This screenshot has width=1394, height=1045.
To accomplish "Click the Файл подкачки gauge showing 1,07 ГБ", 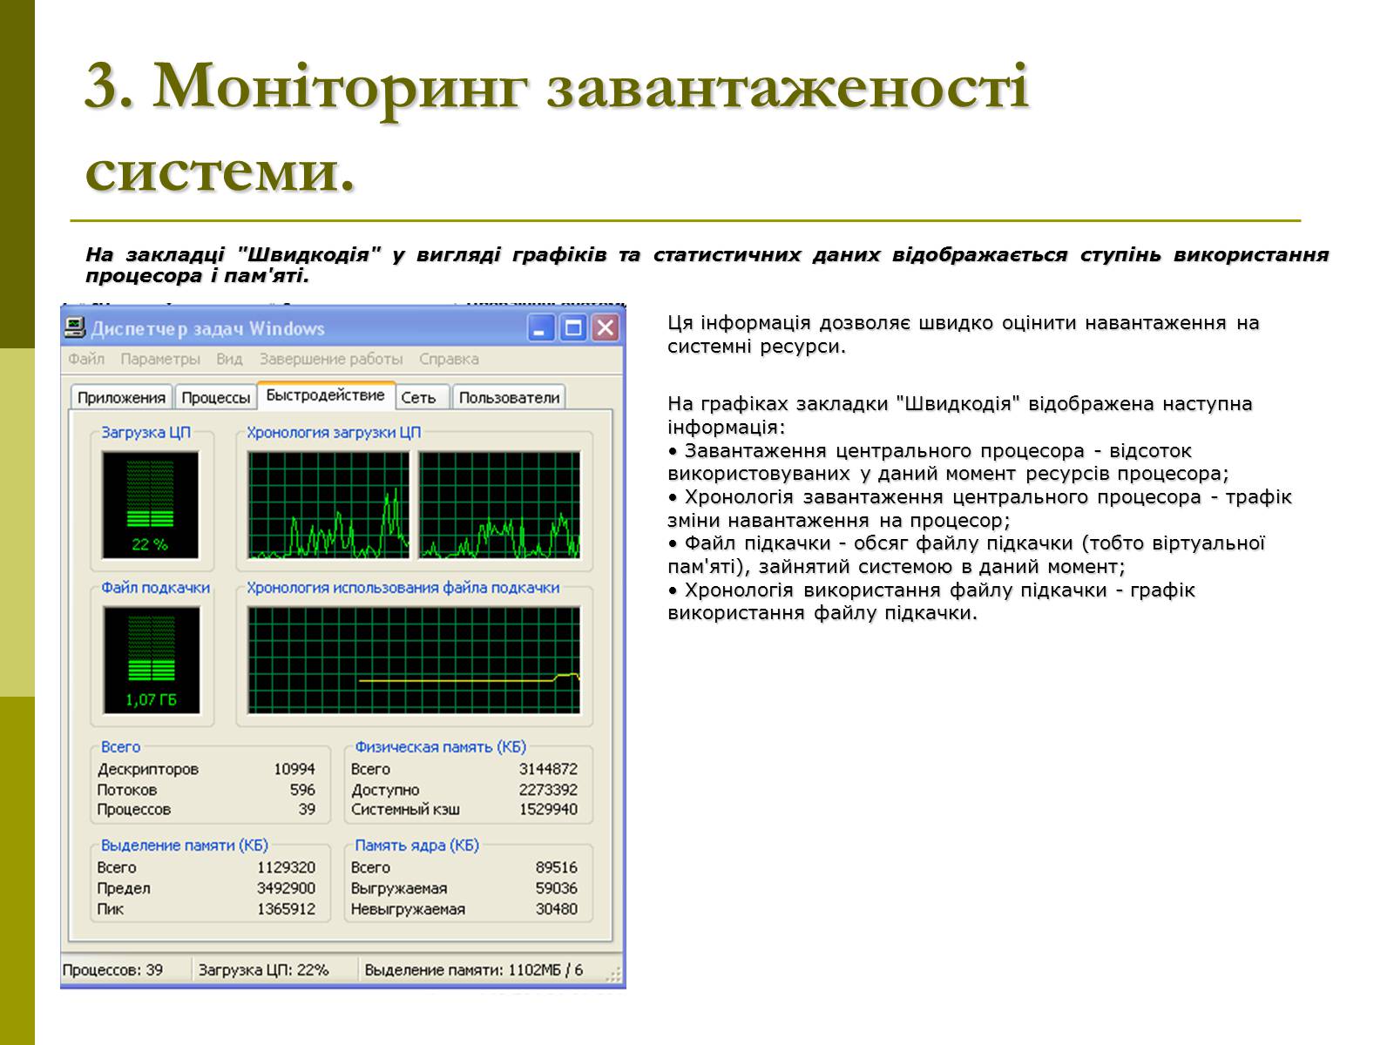I will point(151,659).
